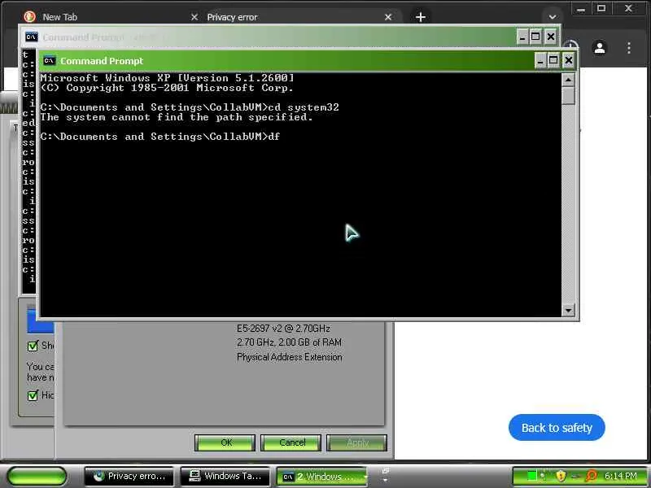This screenshot has height=488, width=651.
Task: Click the 'cd system32' command line text
Action: (x=304, y=107)
